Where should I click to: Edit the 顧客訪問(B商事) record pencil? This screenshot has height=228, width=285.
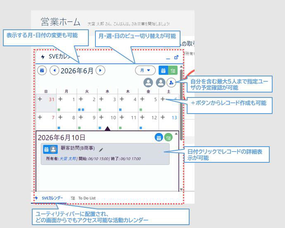(101, 150)
